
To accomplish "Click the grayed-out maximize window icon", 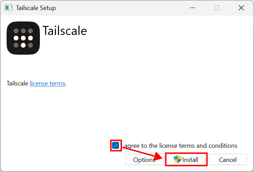I will [217, 8].
